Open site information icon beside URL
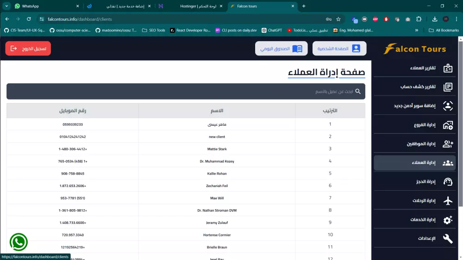The height and width of the screenshot is (260, 463). (x=42, y=19)
